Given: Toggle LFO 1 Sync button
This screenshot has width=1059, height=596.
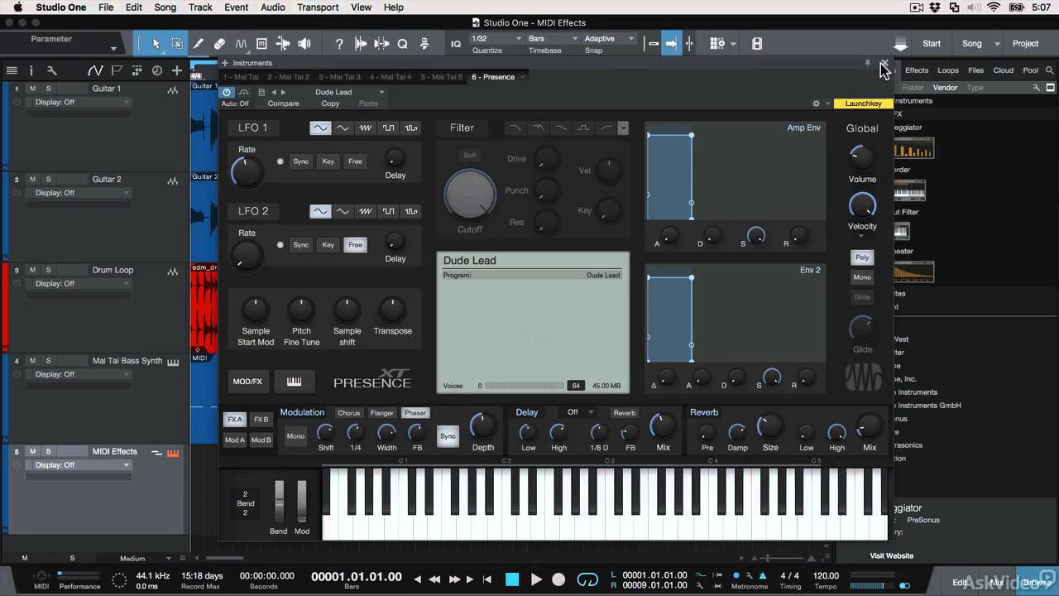Looking at the screenshot, I should point(301,161).
